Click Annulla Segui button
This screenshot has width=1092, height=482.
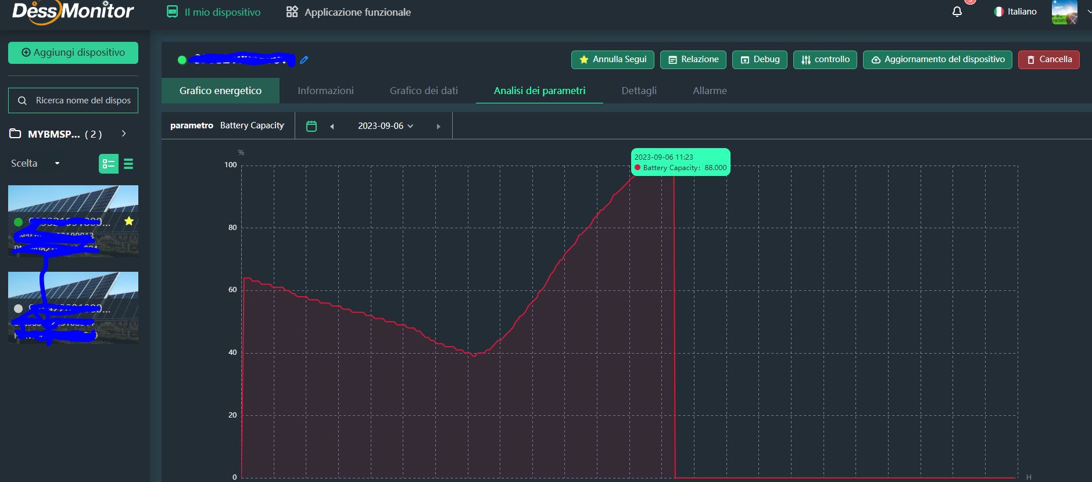tap(613, 60)
